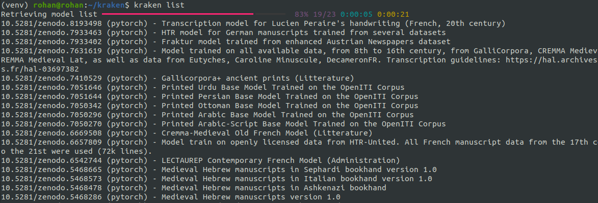Image resolution: width=598 pixels, height=203 pixels.
Task: Click the "kraken list" command text
Action: tap(160, 5)
